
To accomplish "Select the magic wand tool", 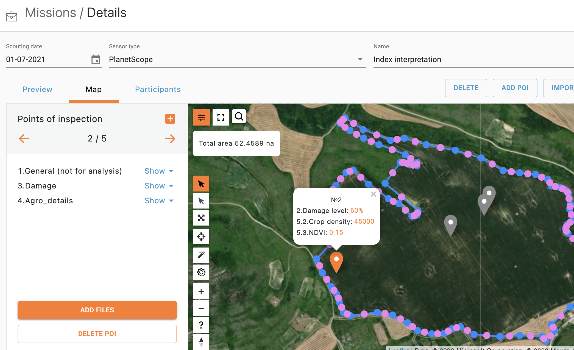I will [201, 255].
